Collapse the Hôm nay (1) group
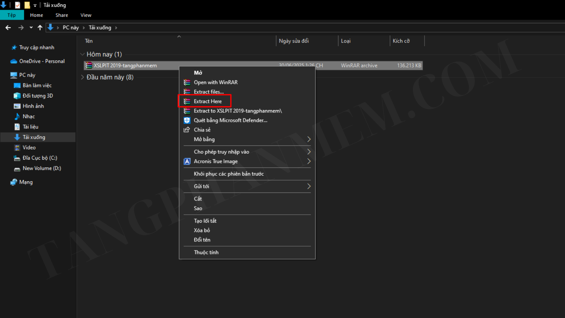Viewport: 565px width, 318px height. pyautogui.click(x=82, y=54)
